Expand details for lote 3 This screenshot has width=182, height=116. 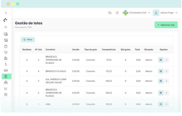click(x=27, y=81)
